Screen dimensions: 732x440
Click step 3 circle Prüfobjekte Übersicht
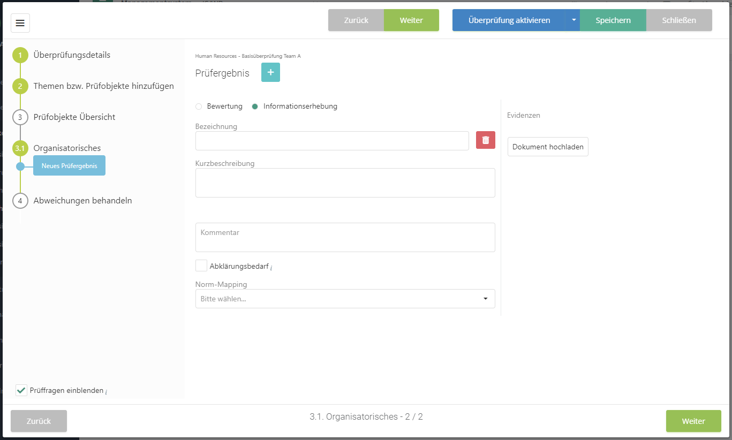[20, 117]
